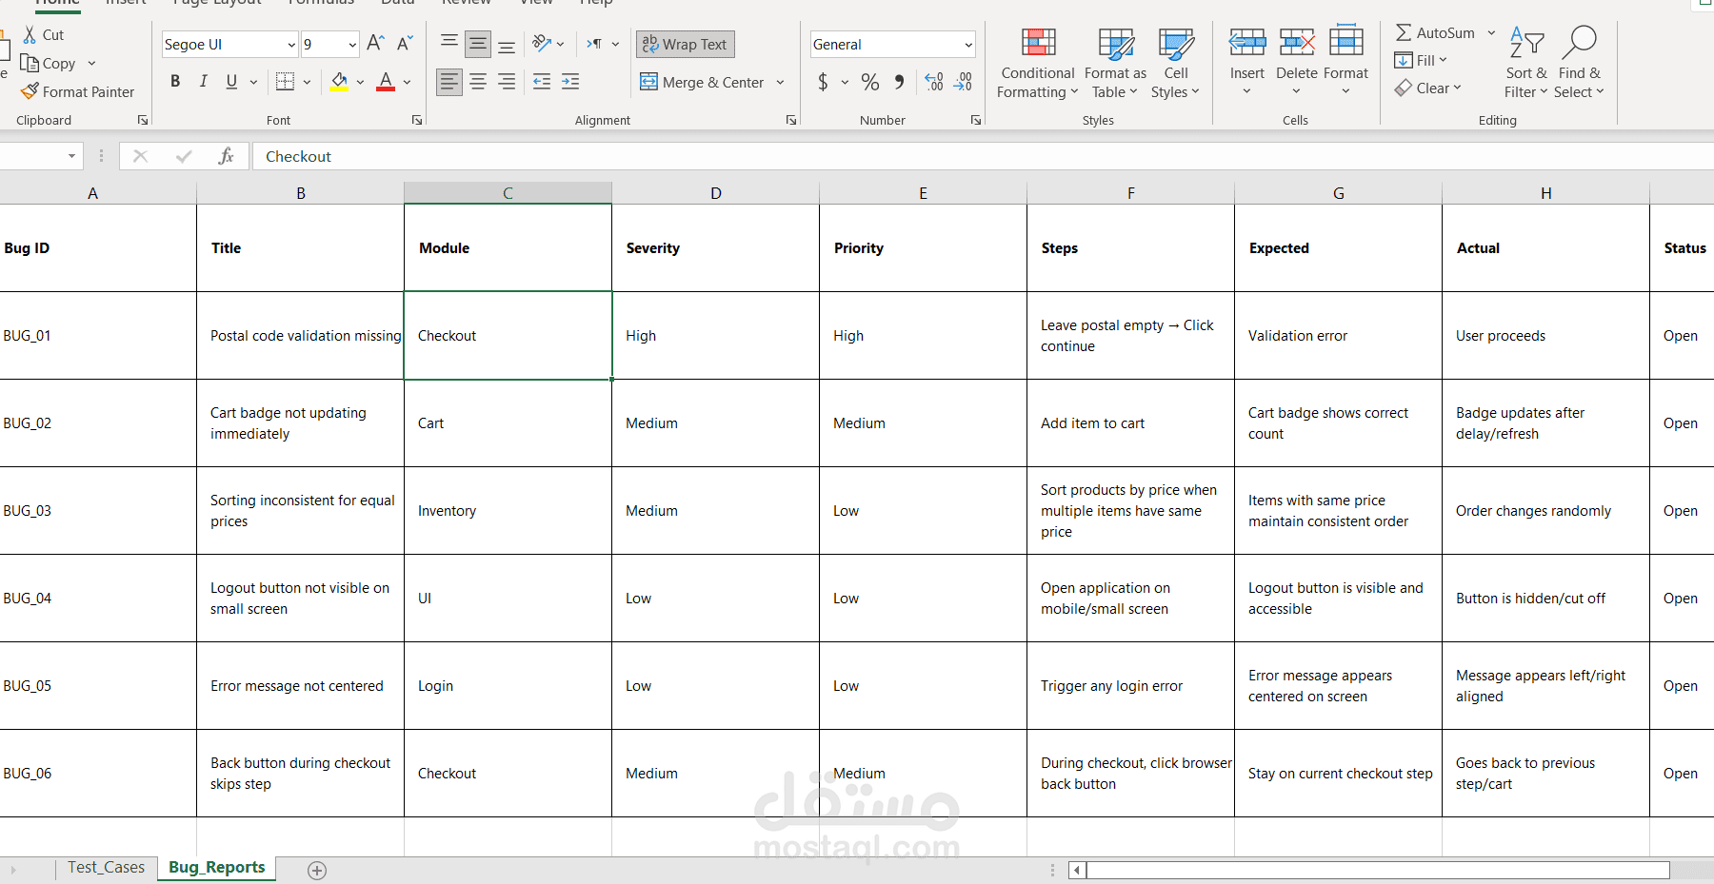Apply the red Font Color swatch

(386, 82)
